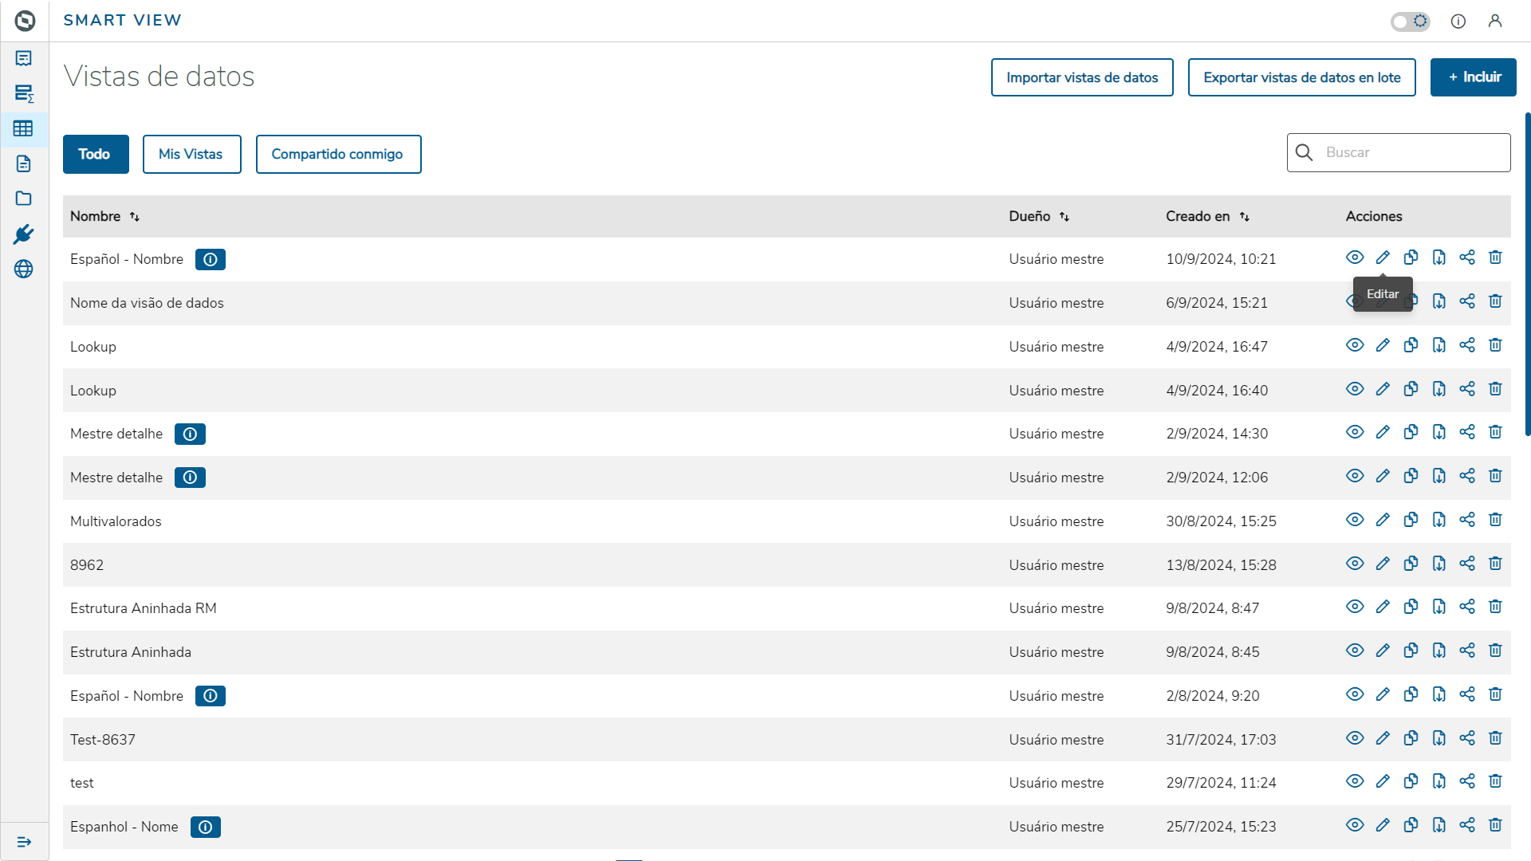The height and width of the screenshot is (861, 1531).
Task: Switch to the Mis Vistas tab
Action: click(x=191, y=154)
